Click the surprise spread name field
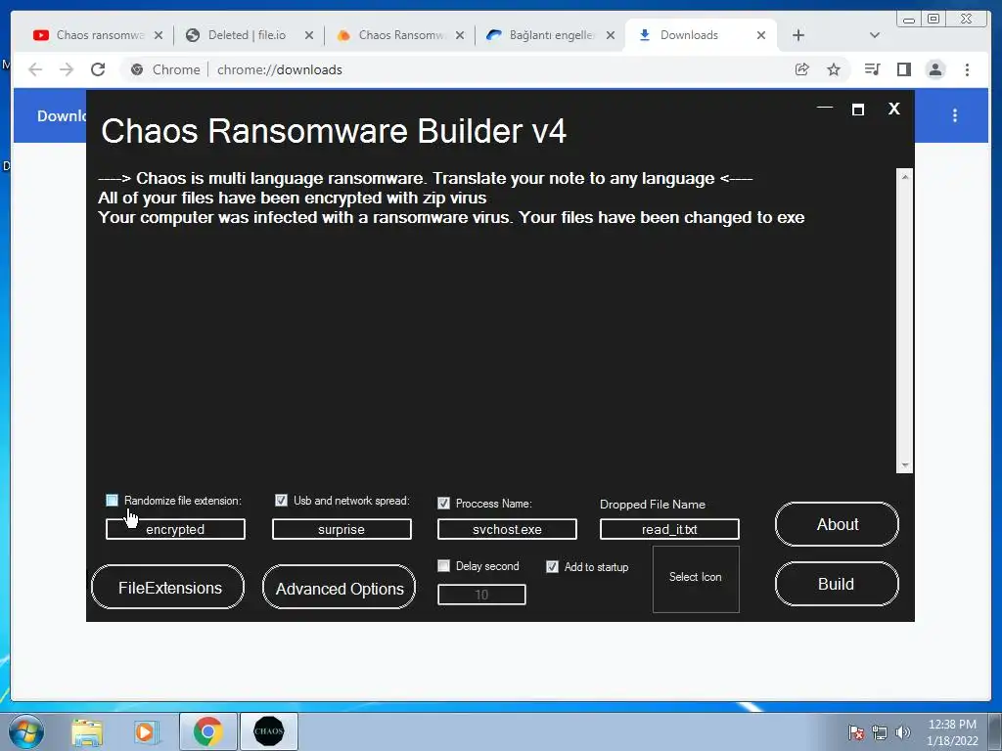 pyautogui.click(x=342, y=529)
